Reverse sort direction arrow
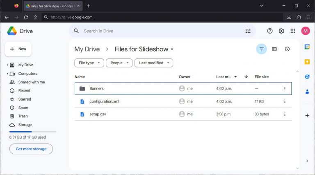The image size is (315, 175). 246,76
